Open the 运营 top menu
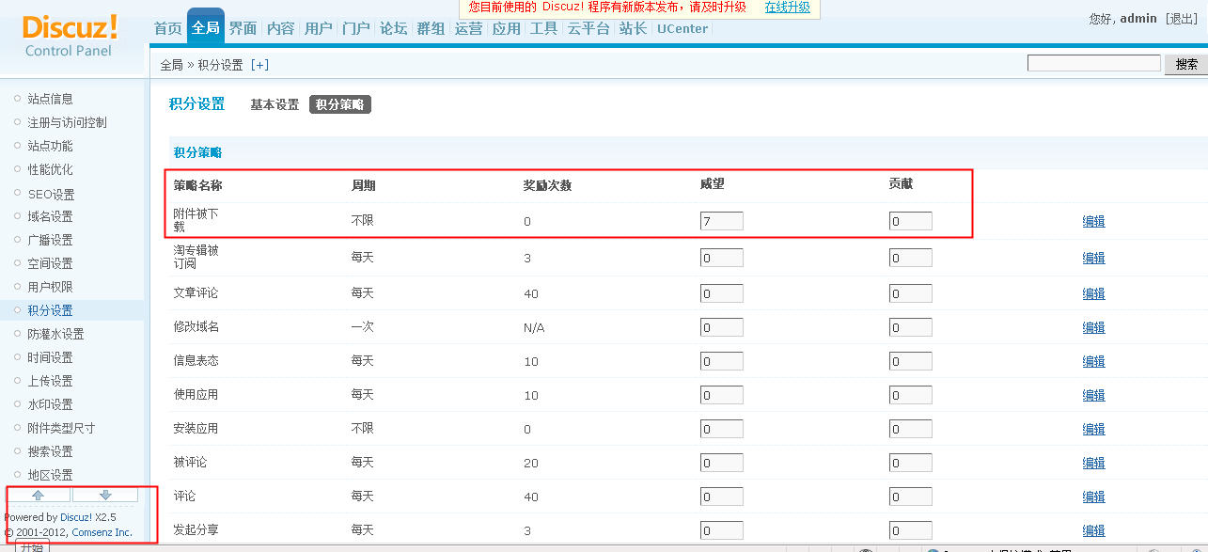 coord(468,28)
